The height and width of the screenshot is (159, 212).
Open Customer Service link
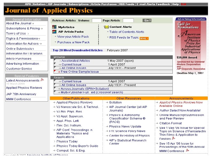19,69
